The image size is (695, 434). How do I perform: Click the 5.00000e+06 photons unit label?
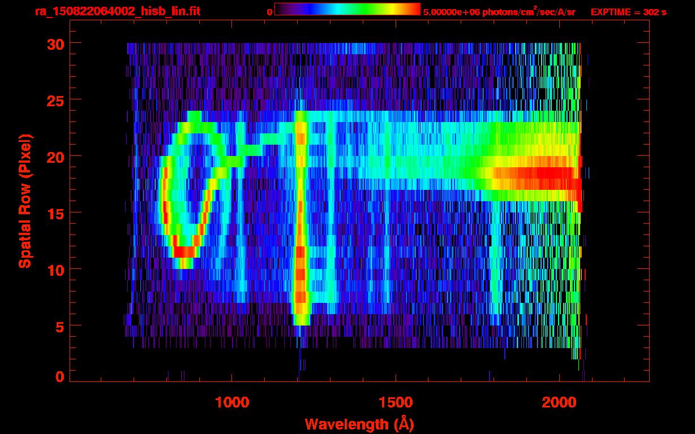tap(499, 11)
